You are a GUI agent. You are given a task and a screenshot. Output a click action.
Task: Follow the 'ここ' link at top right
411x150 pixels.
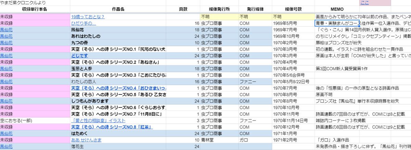pos(364,3)
